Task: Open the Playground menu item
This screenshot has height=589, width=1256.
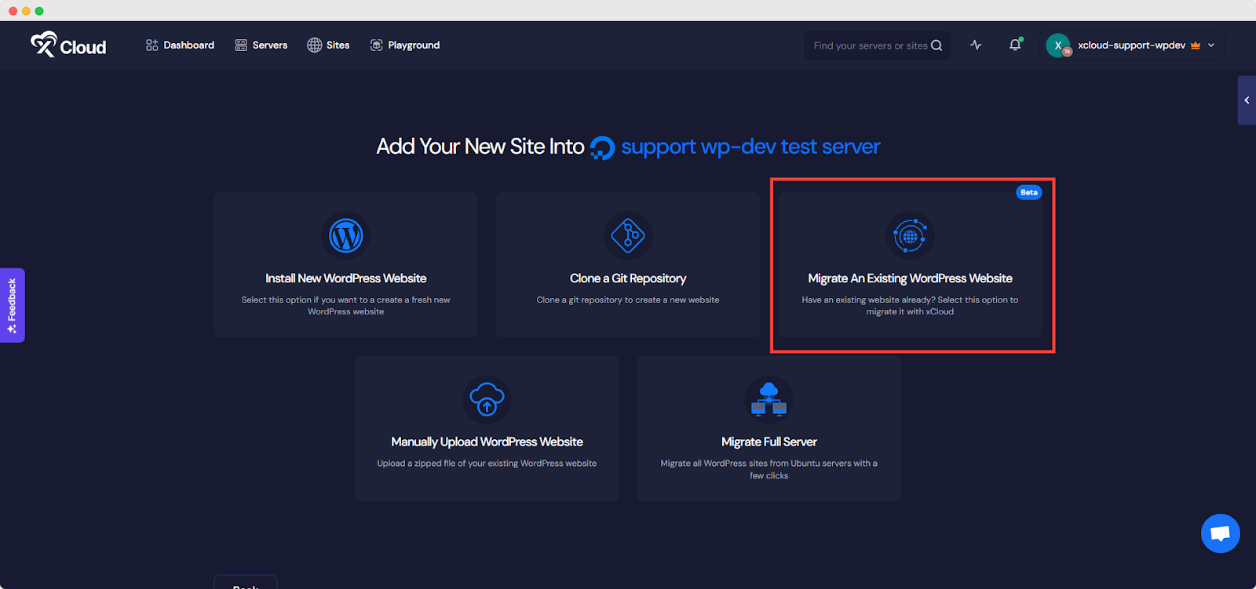Action: tap(405, 45)
